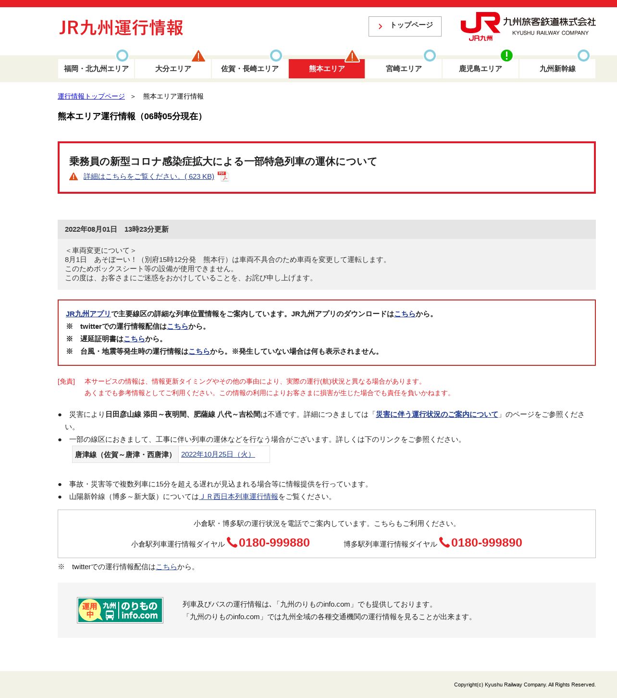Viewport: 617px width, 698px height.
Task: Open the 福岡・北九州エリア tab
Action: click(96, 69)
